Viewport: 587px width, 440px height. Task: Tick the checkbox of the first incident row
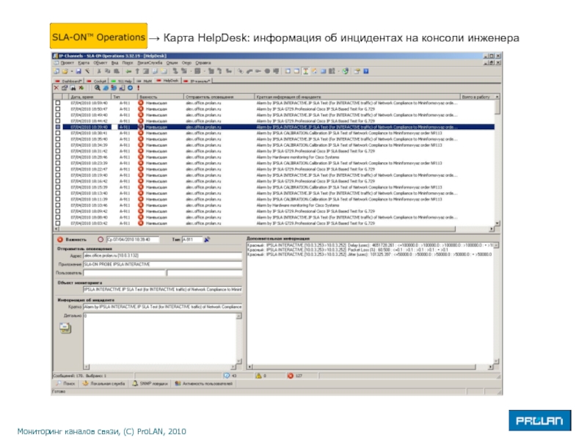pyautogui.click(x=59, y=103)
